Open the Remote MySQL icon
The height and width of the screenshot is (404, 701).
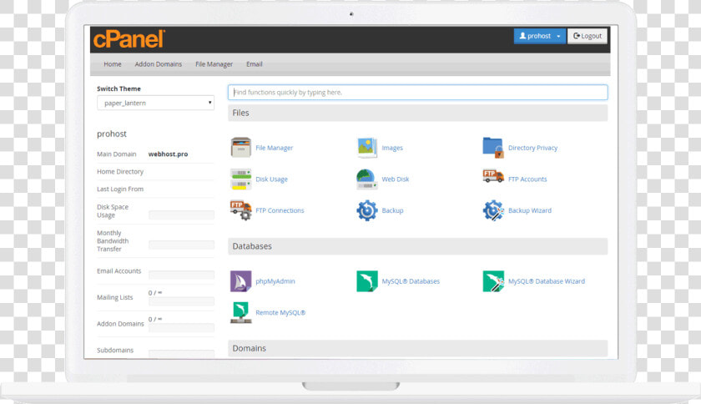[241, 312]
